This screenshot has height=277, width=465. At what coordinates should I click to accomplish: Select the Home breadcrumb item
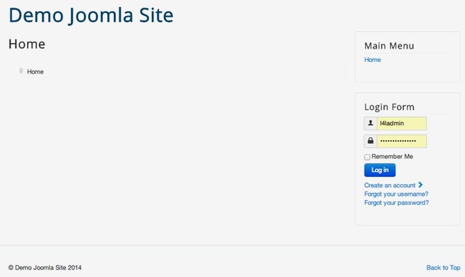click(x=35, y=72)
